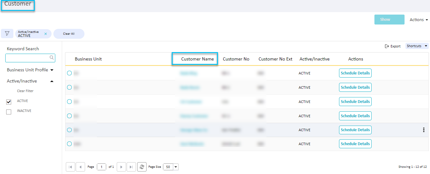The image size is (430, 174).
Task: Go to the next page of results
Action: (121, 167)
